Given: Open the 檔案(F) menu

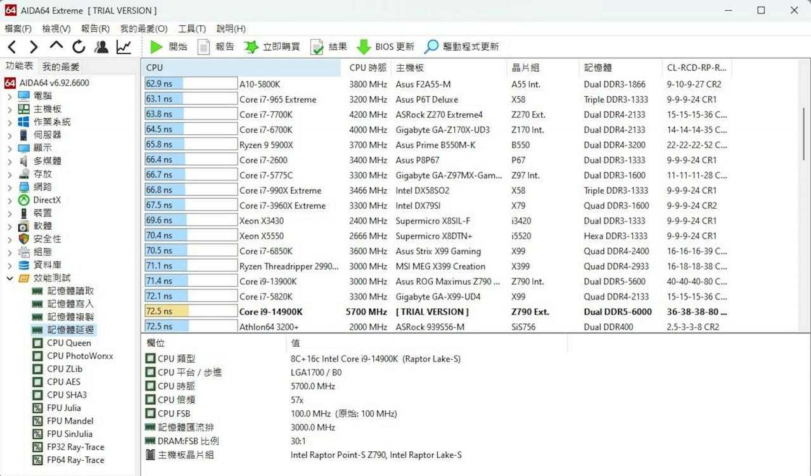Looking at the screenshot, I should point(18,28).
